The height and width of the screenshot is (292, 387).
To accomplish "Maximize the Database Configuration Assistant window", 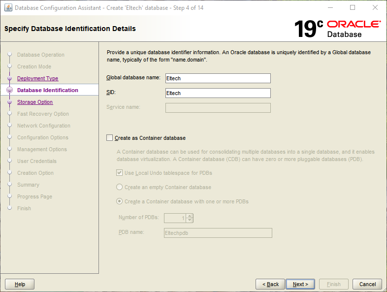I will pyautogui.click(x=353, y=8).
